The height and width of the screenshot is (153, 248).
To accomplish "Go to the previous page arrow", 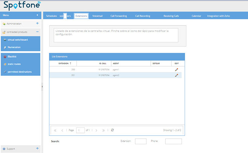I will pyautogui.click(x=62, y=130).
